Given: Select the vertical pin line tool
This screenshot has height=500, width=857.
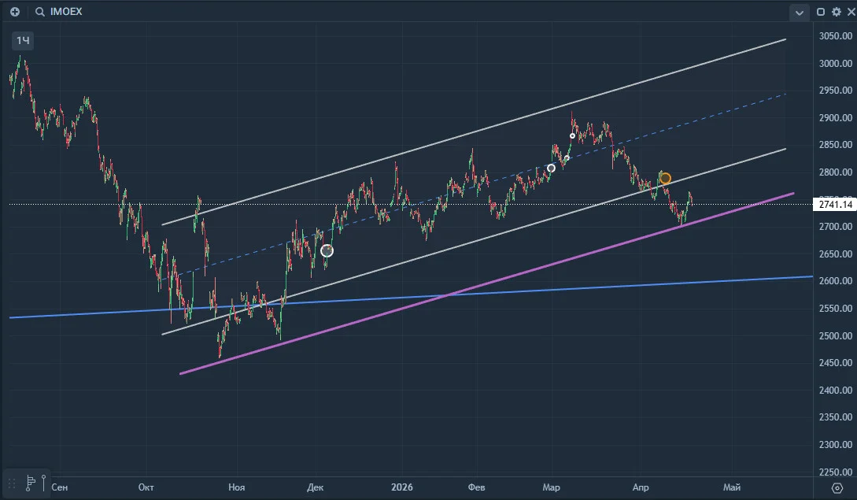Looking at the screenshot, I should point(44,483).
